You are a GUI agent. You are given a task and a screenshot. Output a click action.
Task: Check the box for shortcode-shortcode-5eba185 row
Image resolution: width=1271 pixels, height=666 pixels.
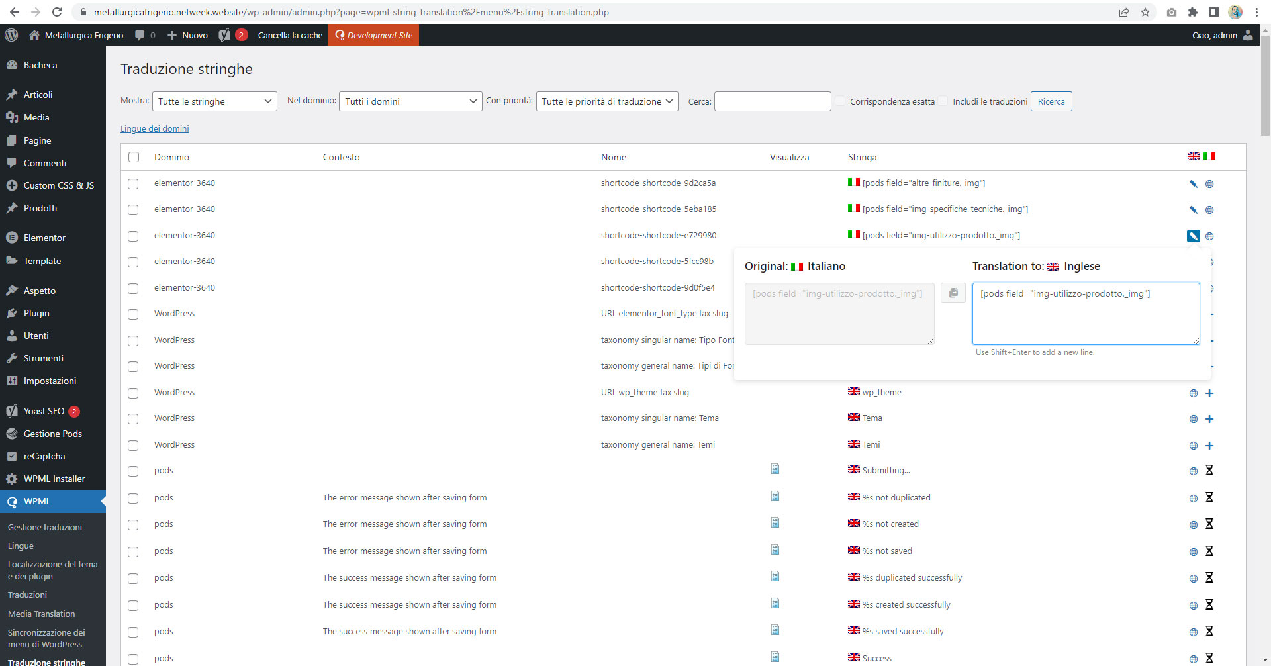click(x=133, y=210)
